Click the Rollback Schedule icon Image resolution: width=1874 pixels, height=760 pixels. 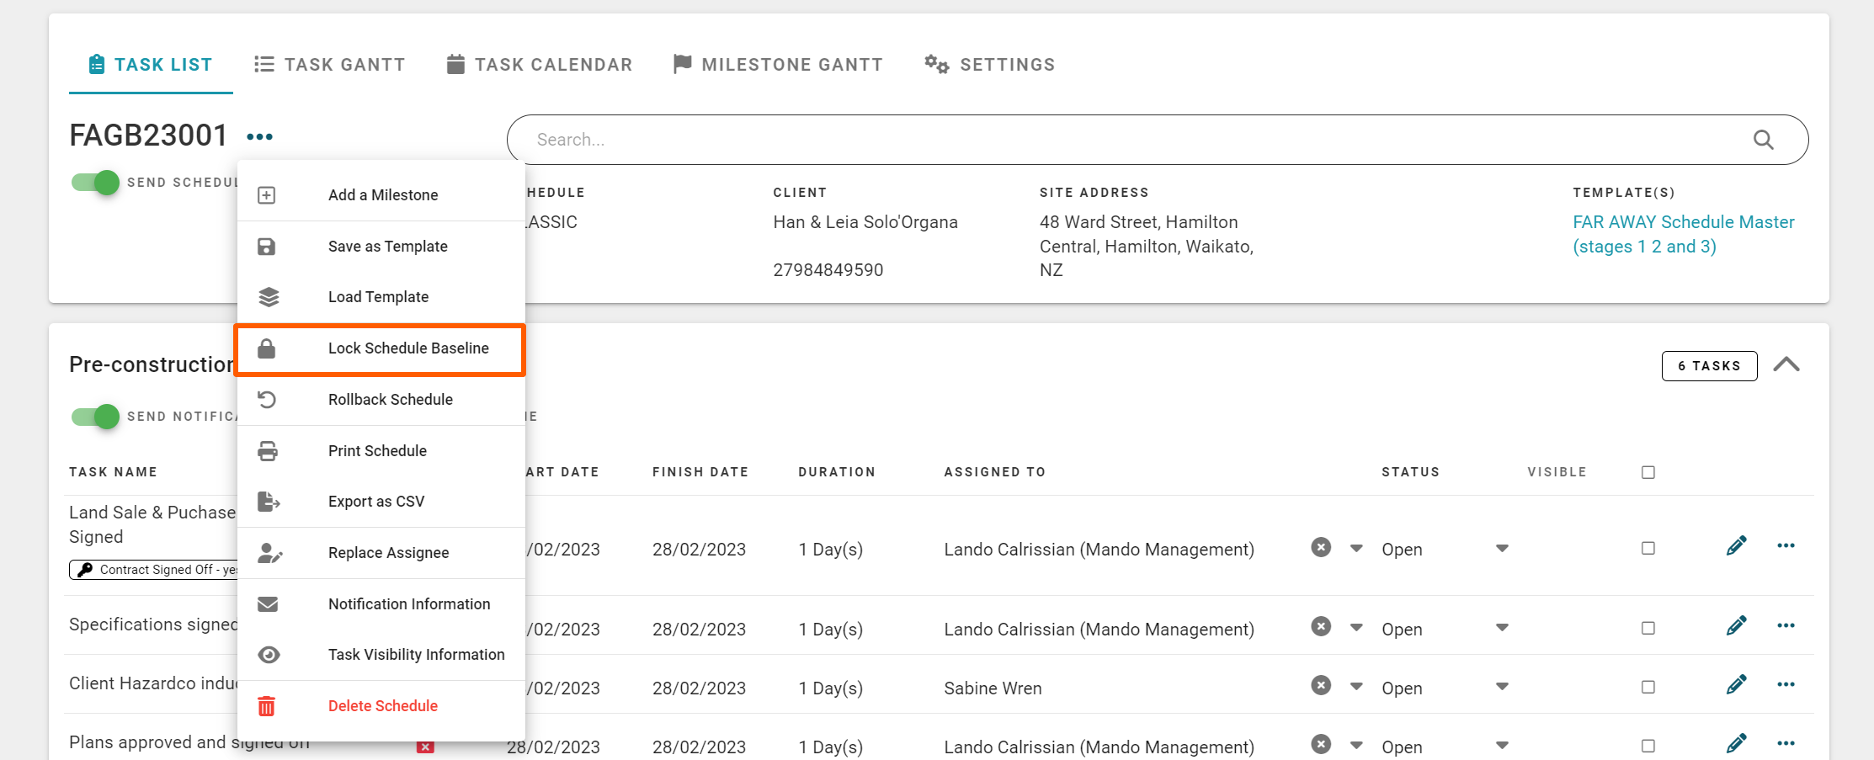point(267,399)
